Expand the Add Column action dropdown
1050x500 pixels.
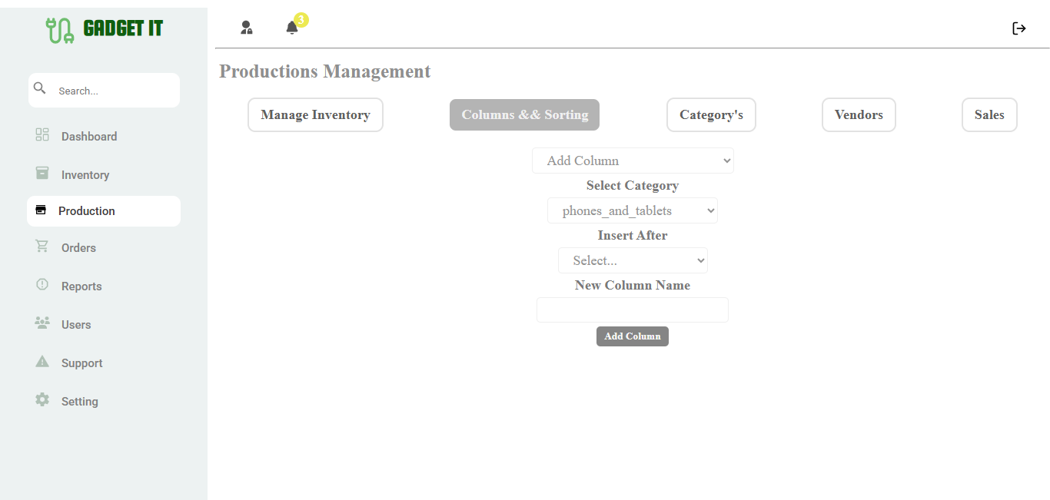click(x=633, y=161)
